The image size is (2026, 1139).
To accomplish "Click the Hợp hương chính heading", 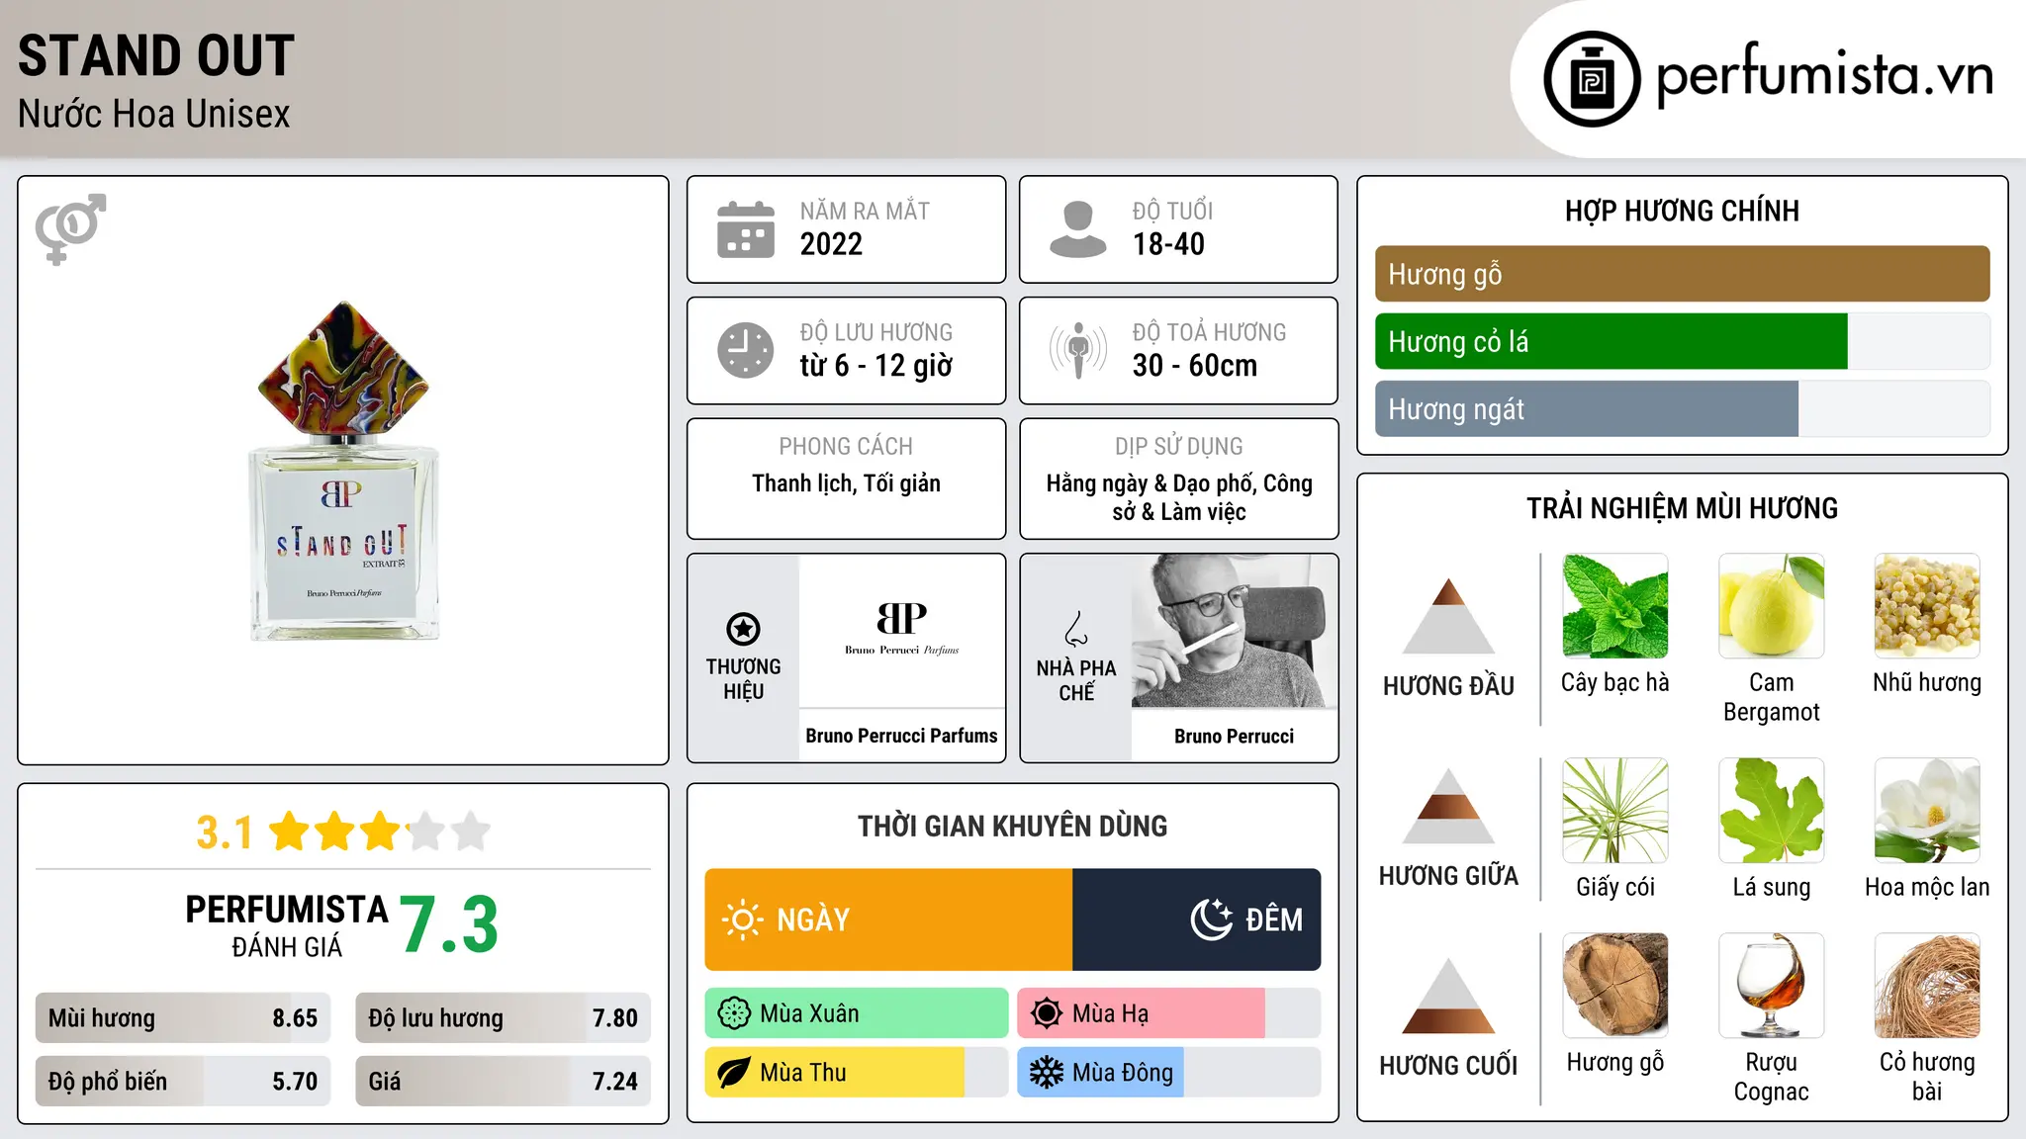I will coord(1682,211).
